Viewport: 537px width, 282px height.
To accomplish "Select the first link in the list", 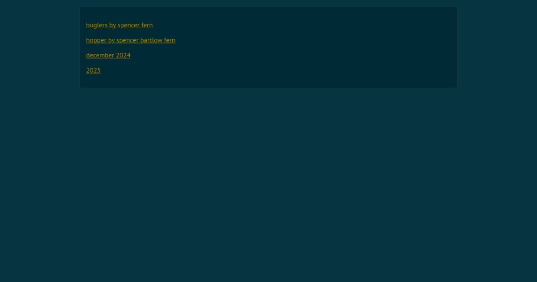I will point(119,25).
